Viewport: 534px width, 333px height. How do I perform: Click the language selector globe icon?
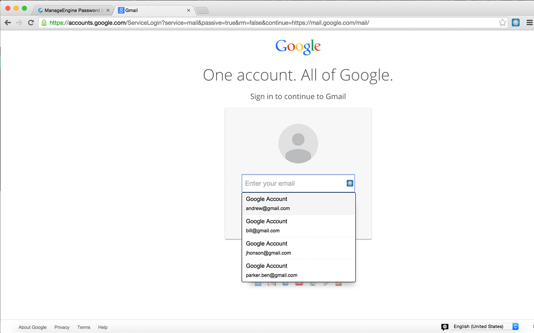point(444,327)
